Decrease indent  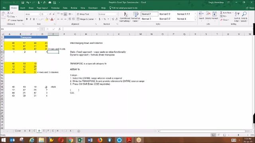[x=70, y=19]
